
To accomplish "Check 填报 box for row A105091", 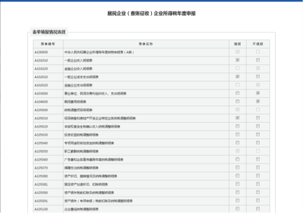I will coord(237,200).
